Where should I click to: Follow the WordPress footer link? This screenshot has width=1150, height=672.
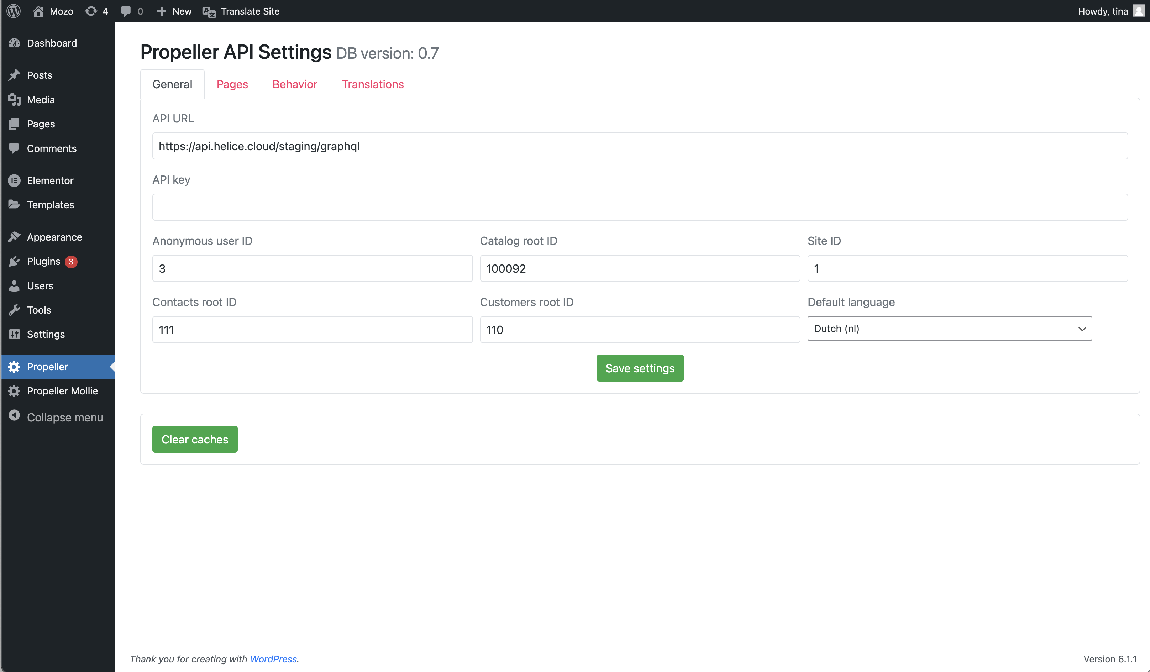[x=273, y=659]
